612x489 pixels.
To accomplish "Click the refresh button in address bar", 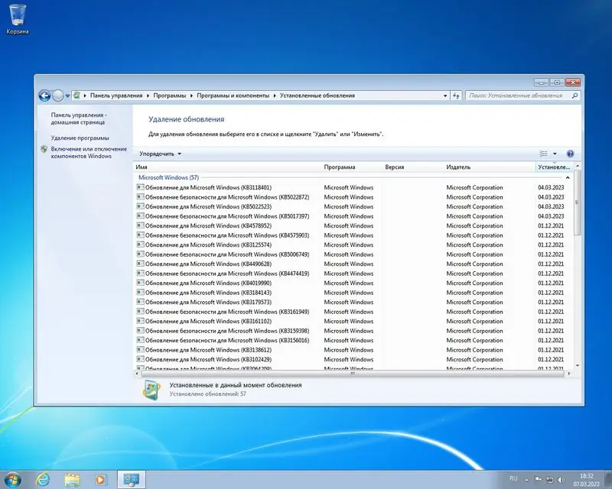I will click(456, 96).
